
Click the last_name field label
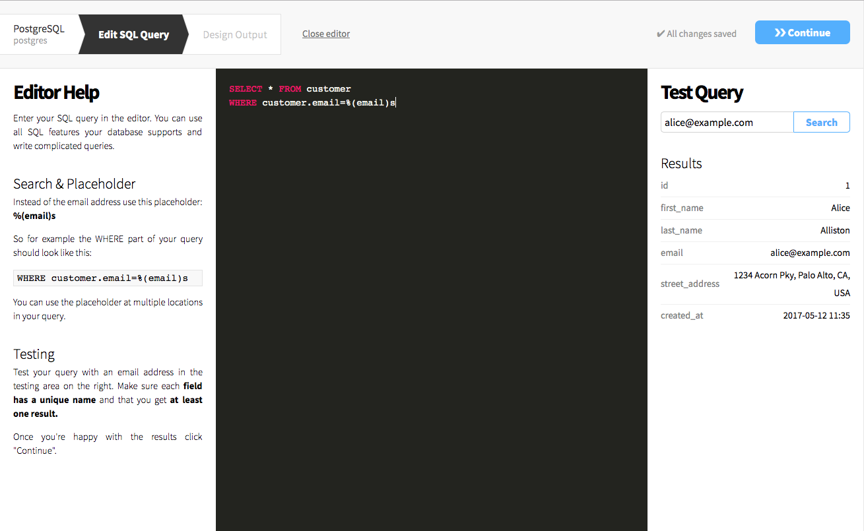(x=681, y=230)
